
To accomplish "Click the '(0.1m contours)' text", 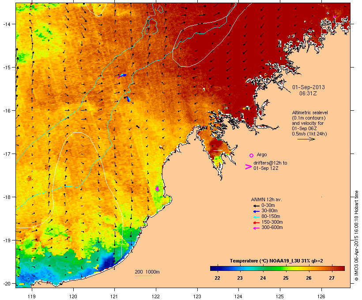I will pyautogui.click(x=309, y=118).
